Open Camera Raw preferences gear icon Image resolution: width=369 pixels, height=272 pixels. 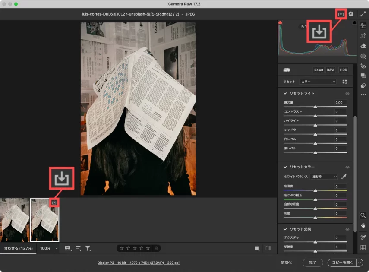351,14
